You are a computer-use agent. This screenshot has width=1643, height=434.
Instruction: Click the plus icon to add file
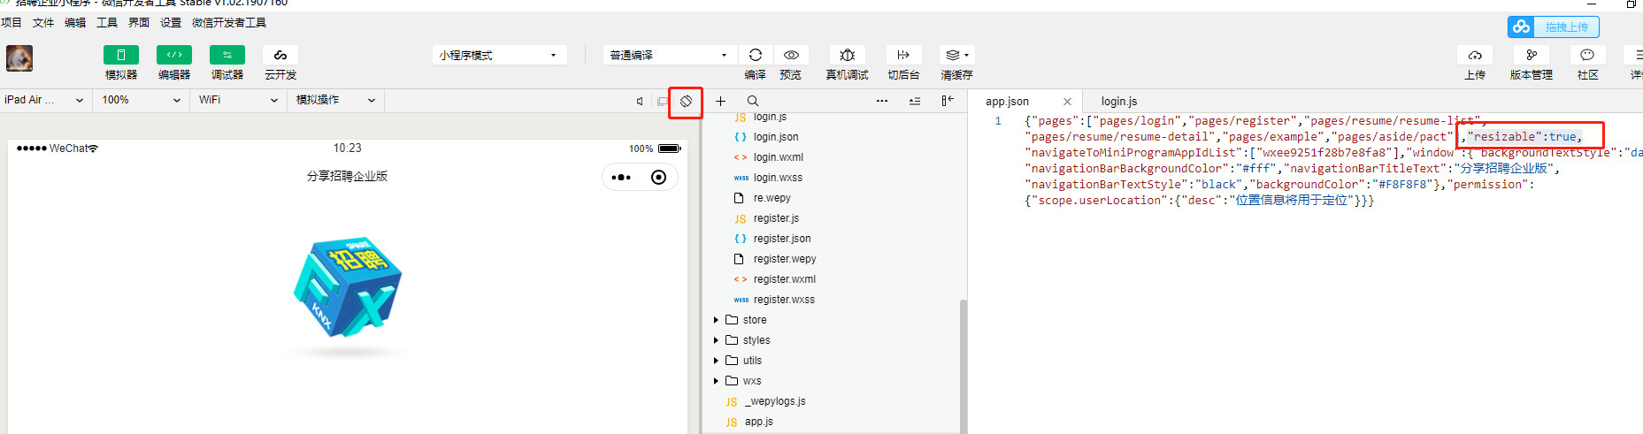click(720, 102)
